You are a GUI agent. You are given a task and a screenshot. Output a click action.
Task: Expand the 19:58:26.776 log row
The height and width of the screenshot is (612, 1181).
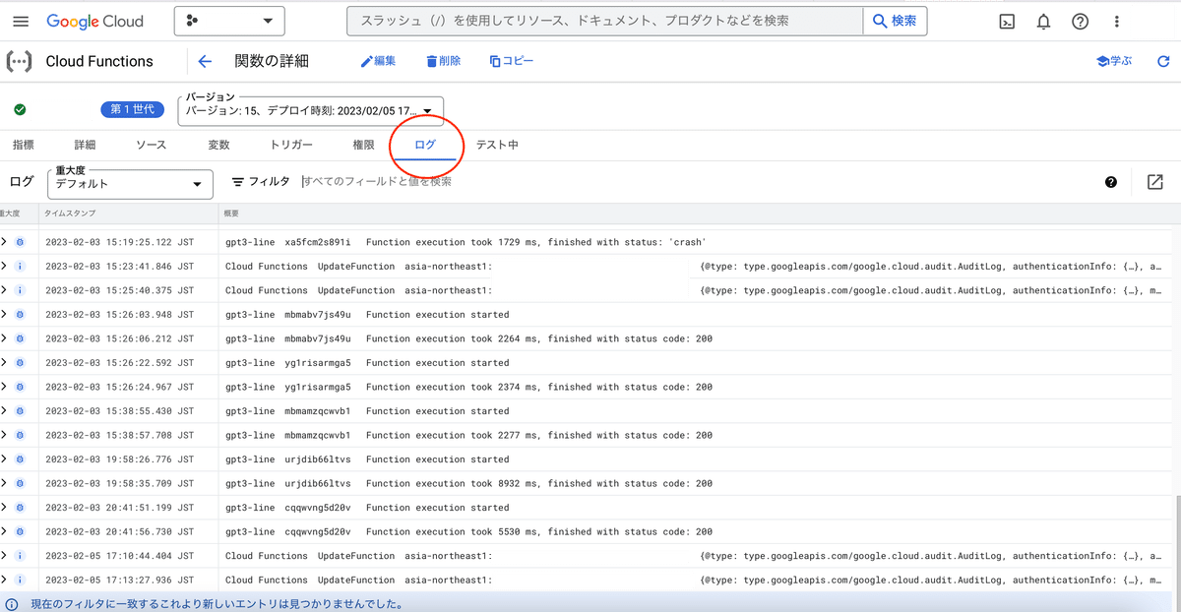click(4, 459)
